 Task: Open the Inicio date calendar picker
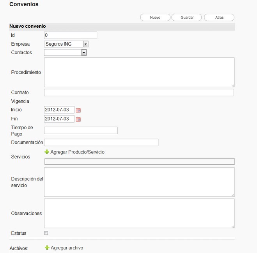click(78, 110)
